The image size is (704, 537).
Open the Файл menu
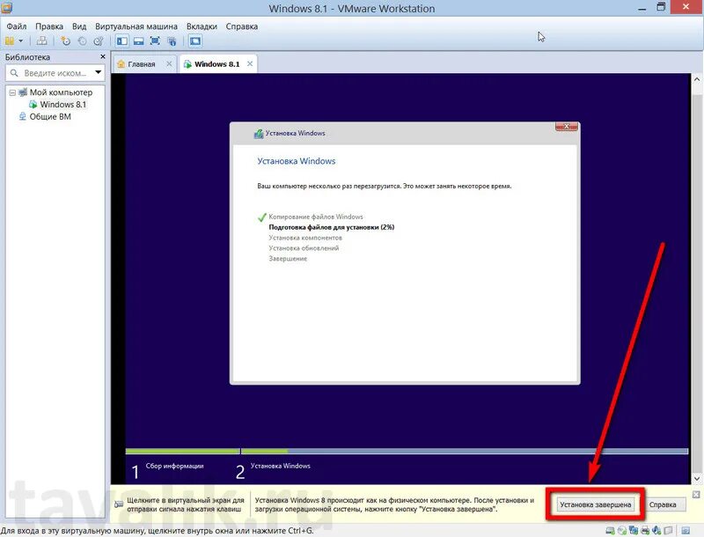click(17, 26)
